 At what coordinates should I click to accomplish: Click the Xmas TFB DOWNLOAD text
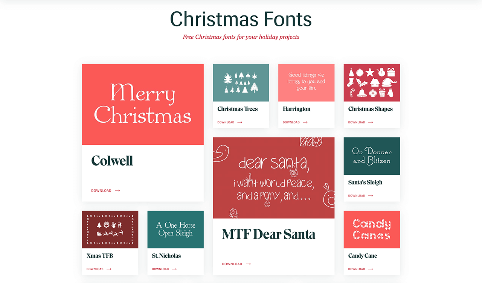pos(95,269)
